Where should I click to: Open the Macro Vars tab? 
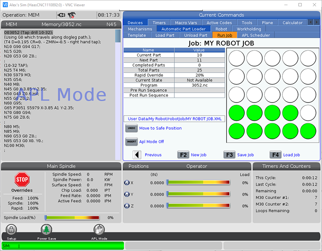tap(187, 23)
